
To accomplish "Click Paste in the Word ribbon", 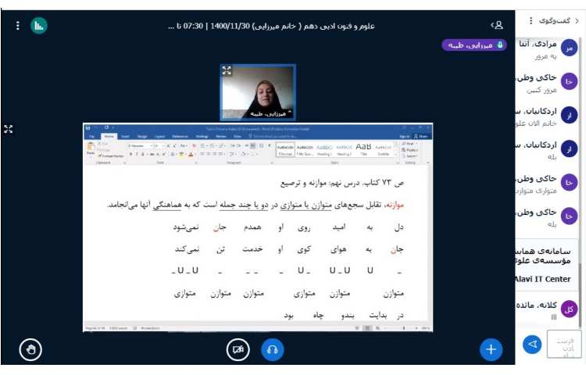I will pyautogui.click(x=91, y=148).
